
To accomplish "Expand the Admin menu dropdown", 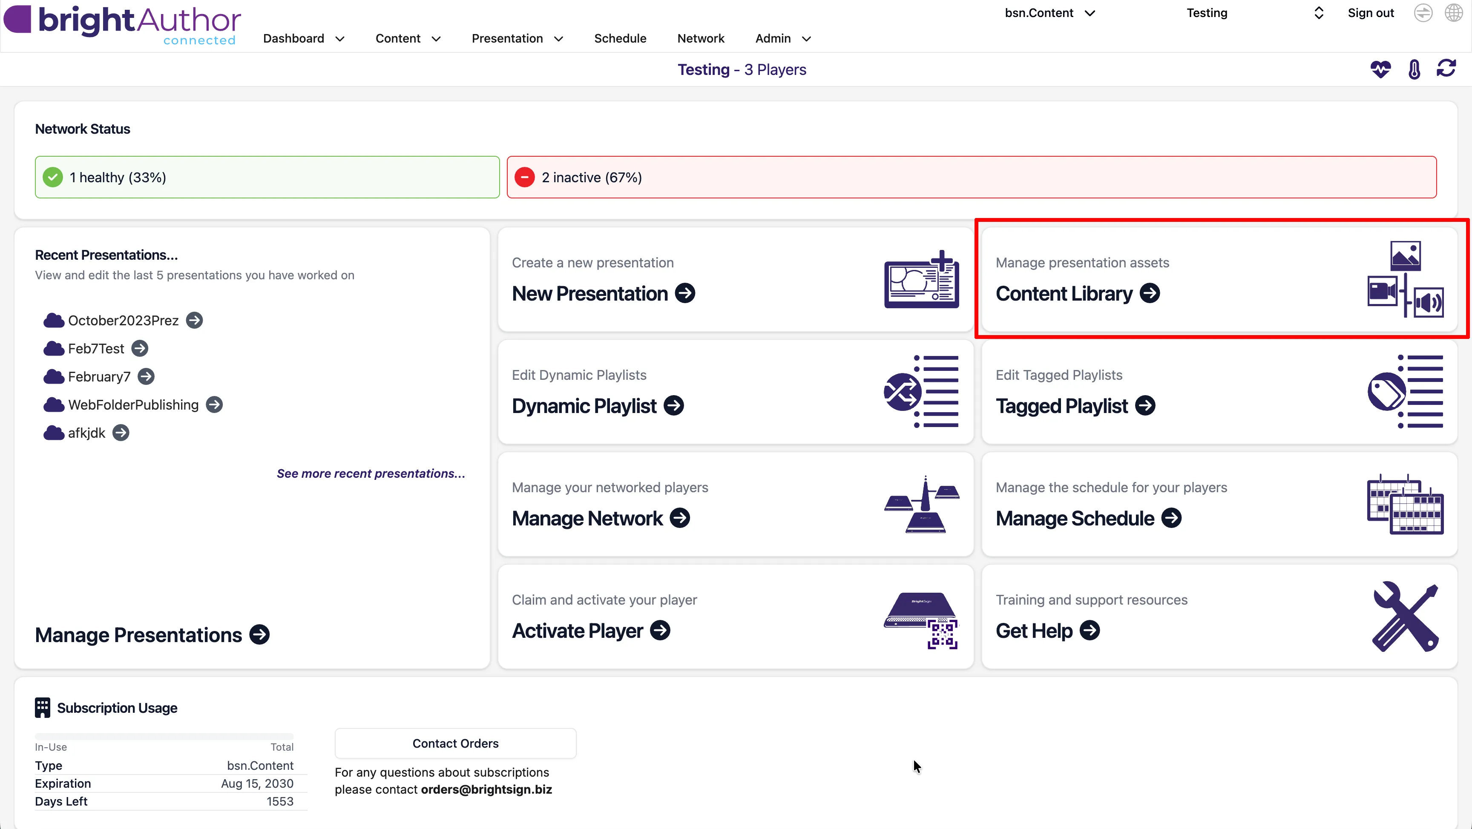I will [783, 38].
